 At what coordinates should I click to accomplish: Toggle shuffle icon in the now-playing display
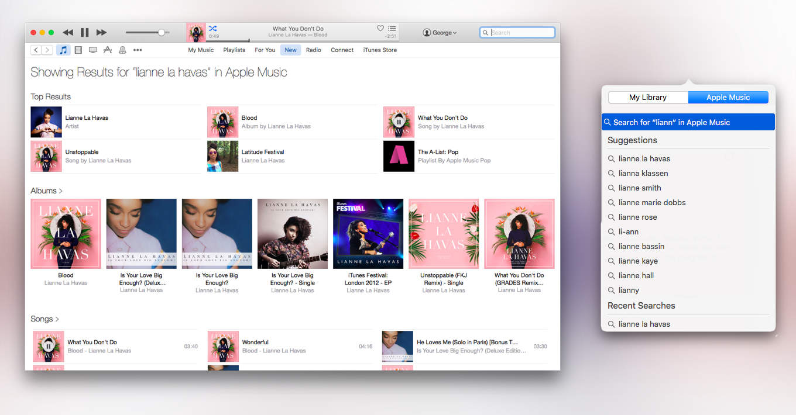point(212,28)
